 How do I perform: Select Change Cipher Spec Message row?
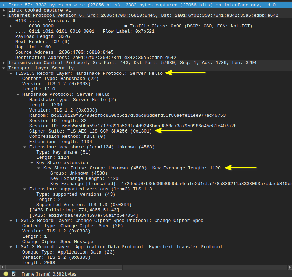(x=58, y=242)
